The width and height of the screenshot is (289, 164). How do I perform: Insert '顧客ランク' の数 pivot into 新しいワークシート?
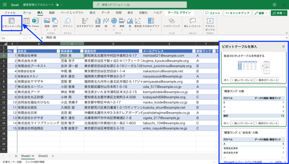click(x=242, y=123)
